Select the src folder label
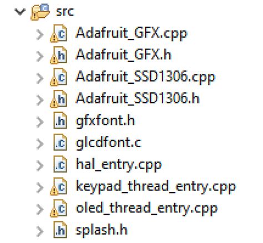This screenshot has width=263, height=243. click(65, 12)
